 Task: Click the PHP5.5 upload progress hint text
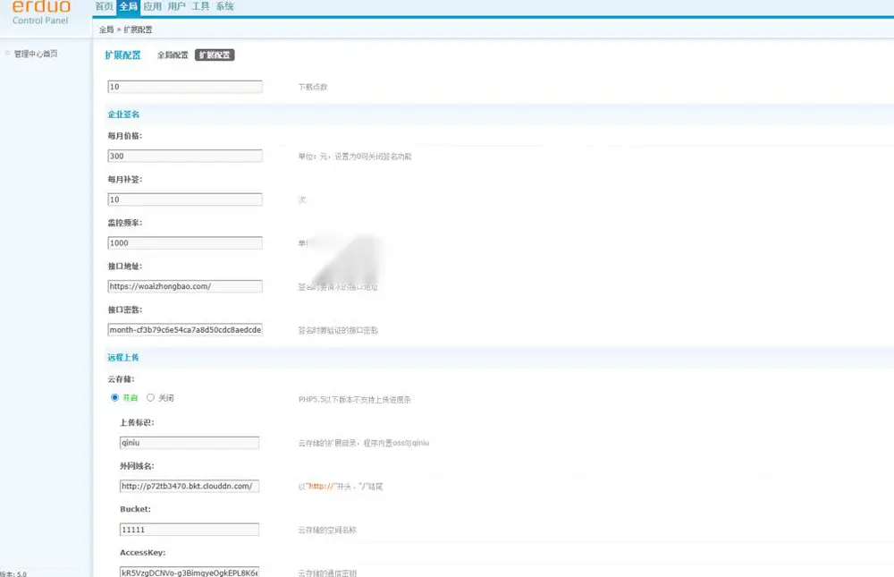pyautogui.click(x=355, y=400)
